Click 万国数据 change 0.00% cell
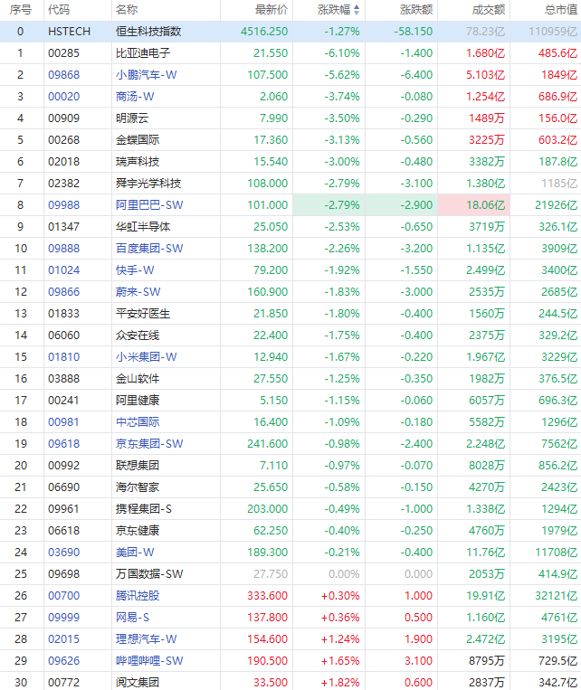 (x=344, y=574)
